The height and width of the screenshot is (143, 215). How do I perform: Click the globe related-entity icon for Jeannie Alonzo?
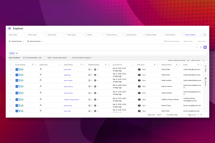coord(95,87)
